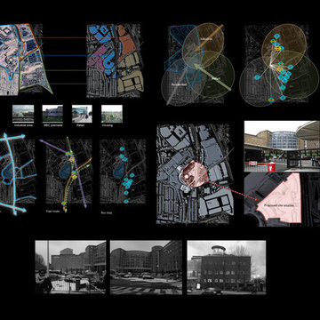320x320 pixels.
Task: Open the BBC premises photo thumbnail
Action: (52, 114)
